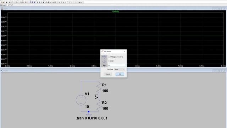Viewport: 227px width, 128px height.
Task: Zoom out using toolbar magnifier
Action: 21,2
